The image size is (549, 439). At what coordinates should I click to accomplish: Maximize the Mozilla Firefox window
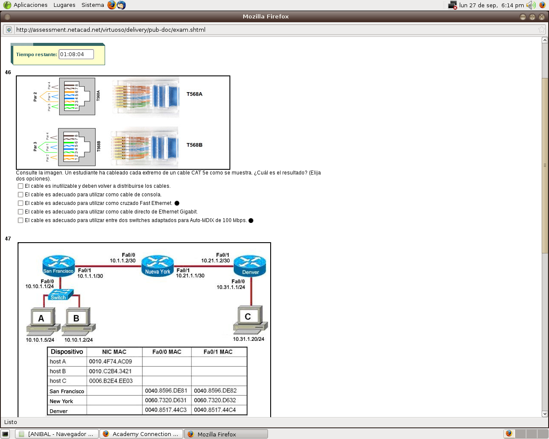point(532,17)
